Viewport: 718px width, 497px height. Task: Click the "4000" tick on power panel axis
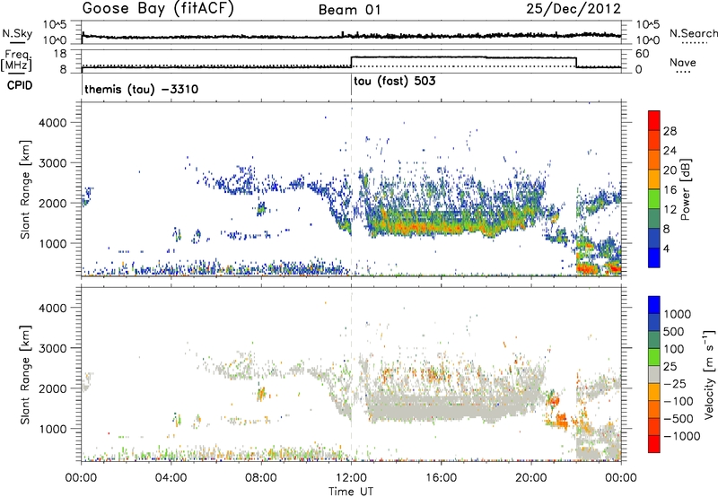[x=52, y=123]
